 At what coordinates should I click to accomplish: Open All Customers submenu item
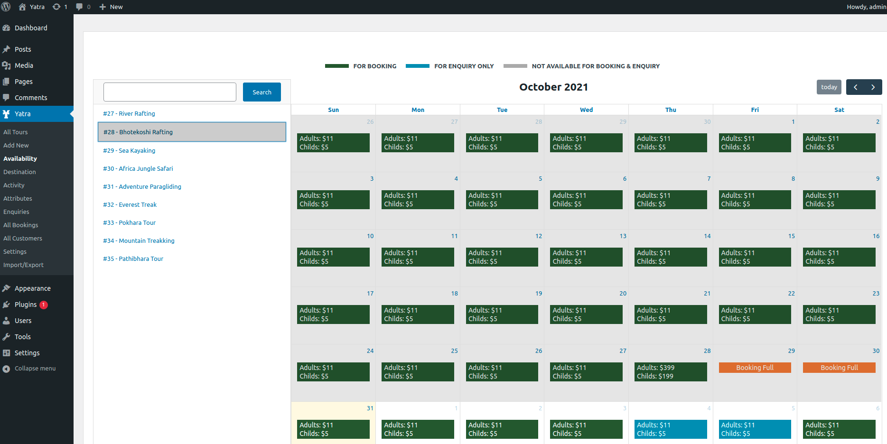(23, 239)
